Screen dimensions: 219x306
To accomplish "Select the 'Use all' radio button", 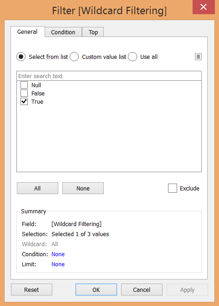I will [x=132, y=57].
